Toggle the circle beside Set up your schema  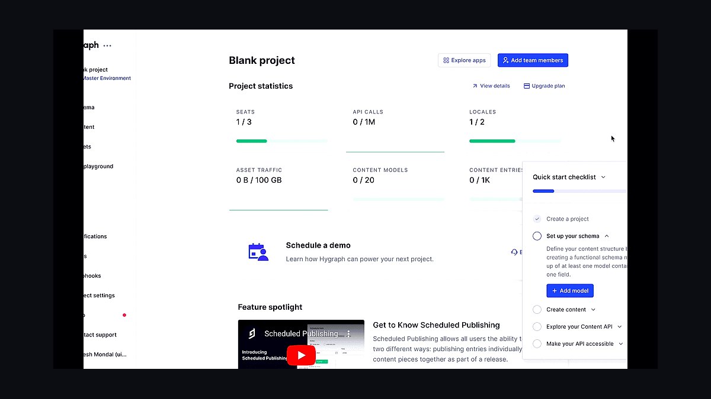click(537, 236)
